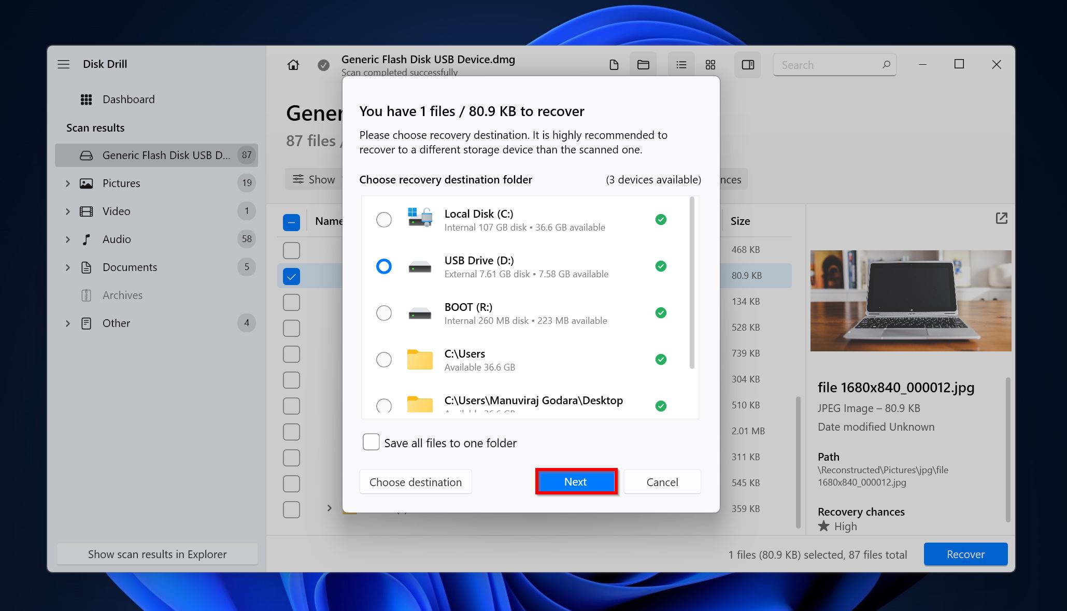Screen dimensions: 1067x611
Task: Click the file view icon in toolbar
Action: click(614, 64)
